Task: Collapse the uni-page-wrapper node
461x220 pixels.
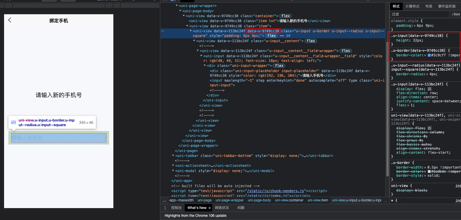Action: 177,6
